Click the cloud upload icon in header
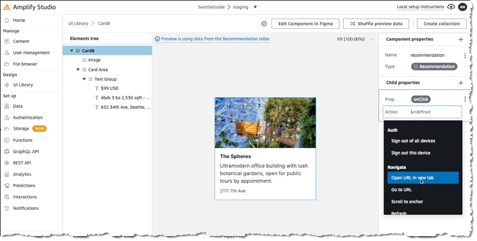 451,7
